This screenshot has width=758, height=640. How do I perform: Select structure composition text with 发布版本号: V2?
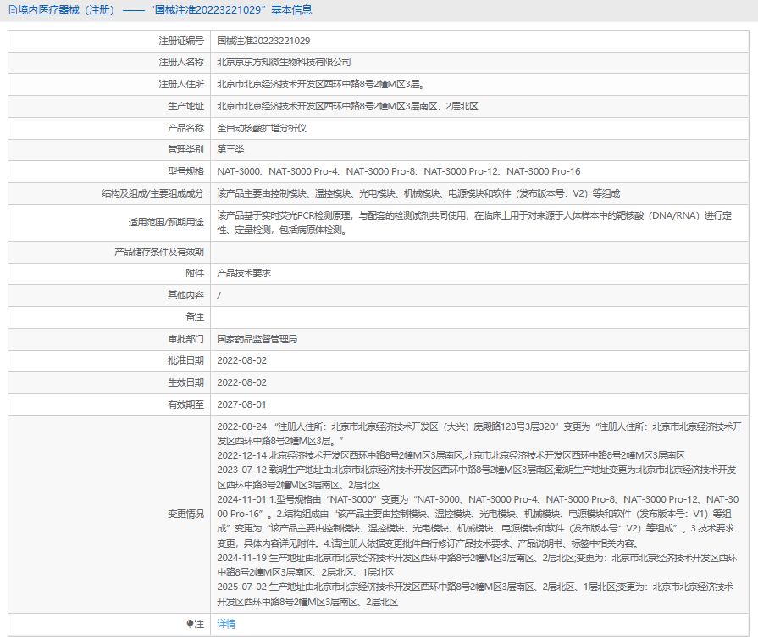point(418,193)
